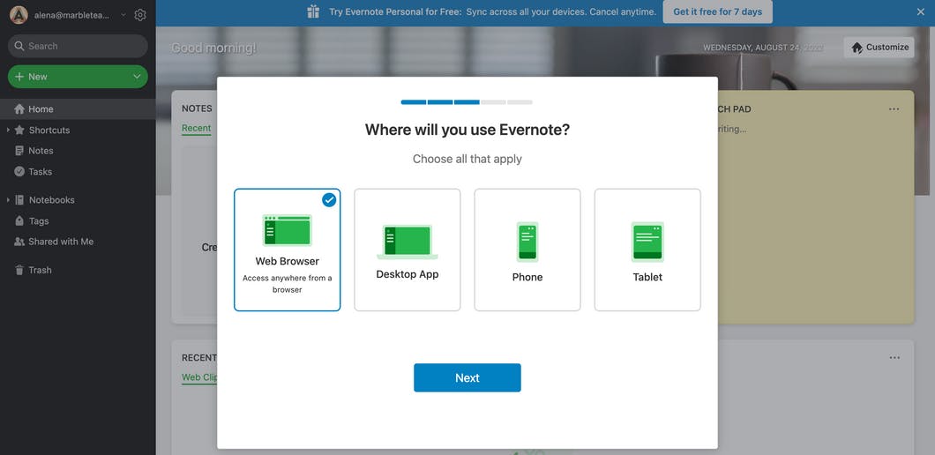935x455 pixels.
Task: Click the Desktop App laptop illustration
Action: [408, 242]
